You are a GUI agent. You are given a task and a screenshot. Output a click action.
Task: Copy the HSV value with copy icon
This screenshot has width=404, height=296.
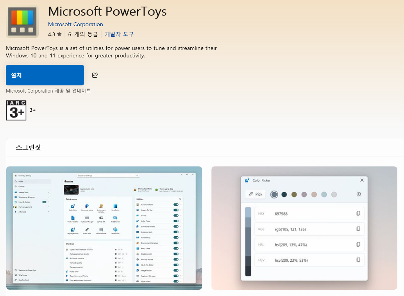(x=358, y=260)
